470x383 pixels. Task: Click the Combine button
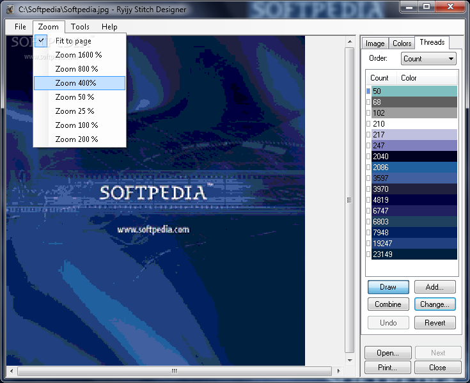(x=388, y=304)
